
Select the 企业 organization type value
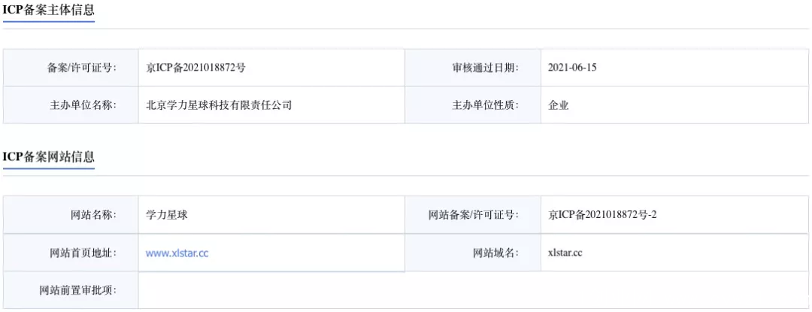558,105
